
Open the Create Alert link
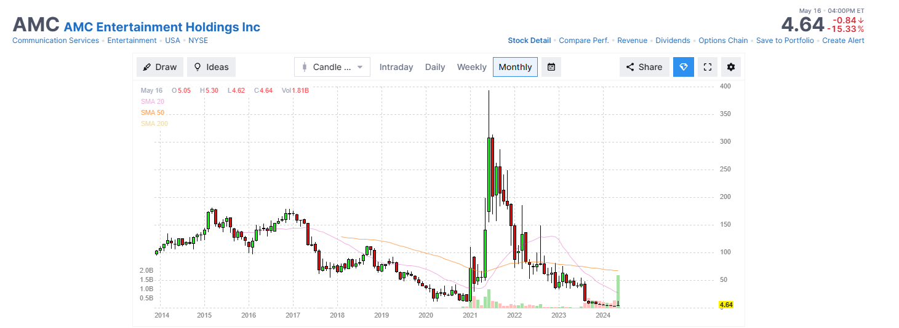(x=843, y=41)
